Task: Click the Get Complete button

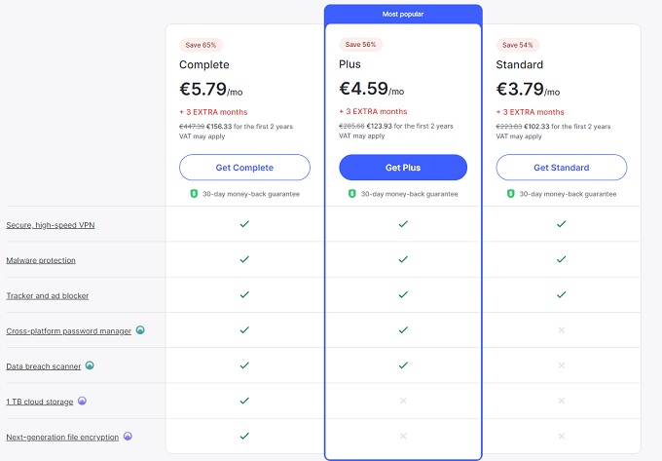Action: (x=244, y=168)
